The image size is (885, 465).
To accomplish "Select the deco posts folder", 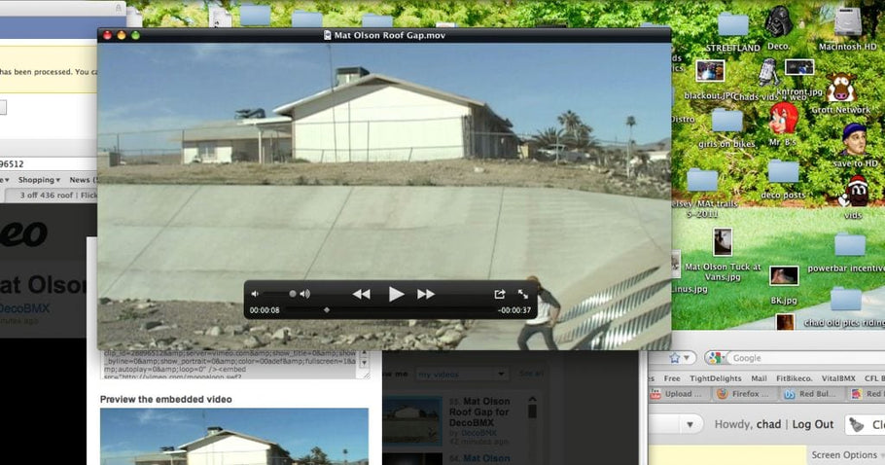I will coord(784,171).
